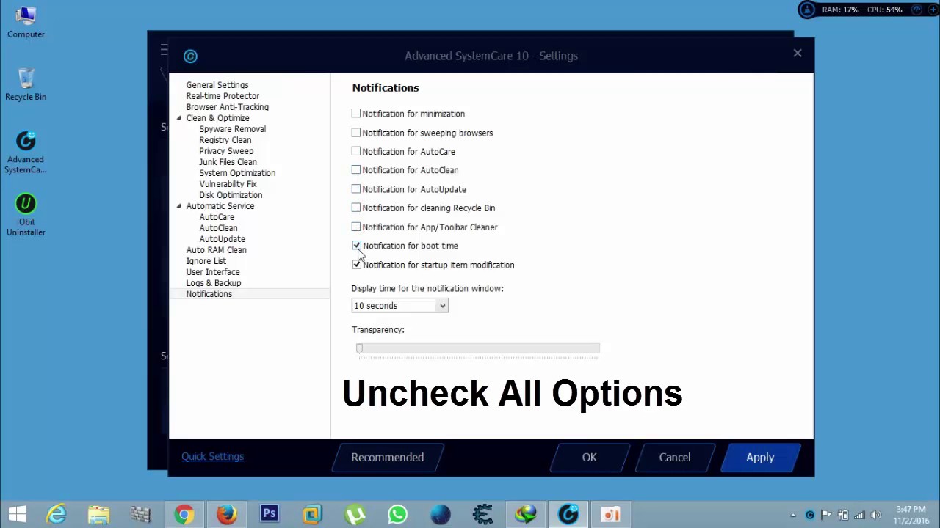
Task: Open File Explorer from taskbar
Action: click(x=98, y=515)
